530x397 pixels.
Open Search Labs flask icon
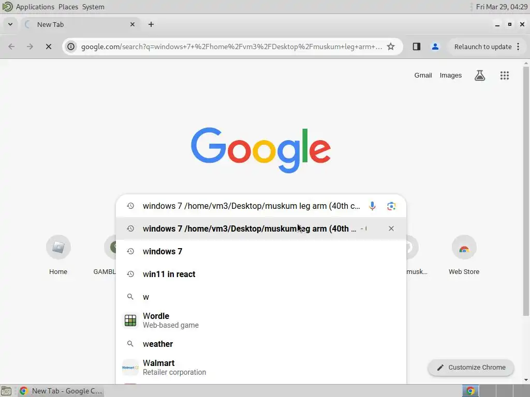(480, 75)
